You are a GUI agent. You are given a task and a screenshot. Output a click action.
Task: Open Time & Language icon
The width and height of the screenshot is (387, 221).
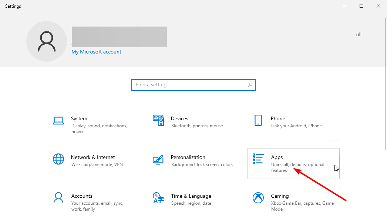pyautogui.click(x=158, y=198)
